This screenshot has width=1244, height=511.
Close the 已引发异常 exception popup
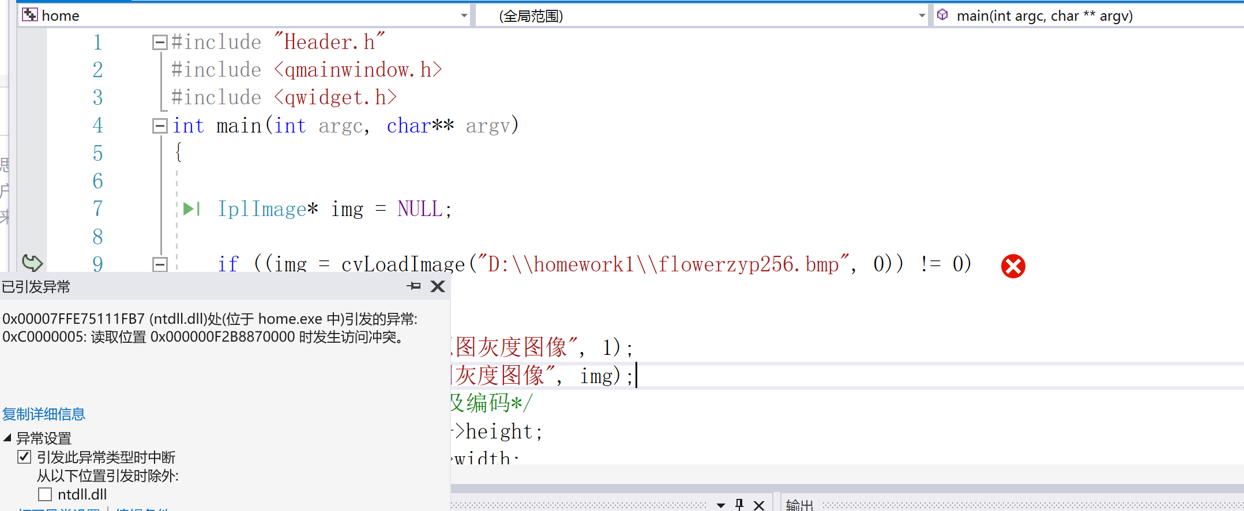pyautogui.click(x=438, y=286)
